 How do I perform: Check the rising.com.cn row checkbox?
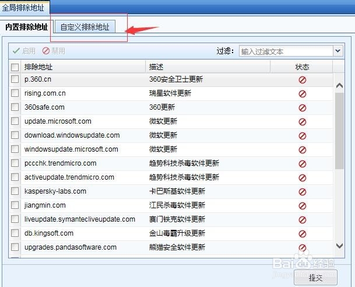pyautogui.click(x=15, y=93)
